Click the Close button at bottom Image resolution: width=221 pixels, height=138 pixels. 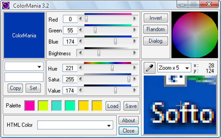[x=129, y=131]
